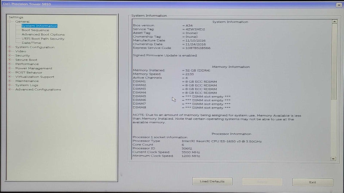
Task: Click the System Information scrollbar thumb
Action: pos(334,62)
